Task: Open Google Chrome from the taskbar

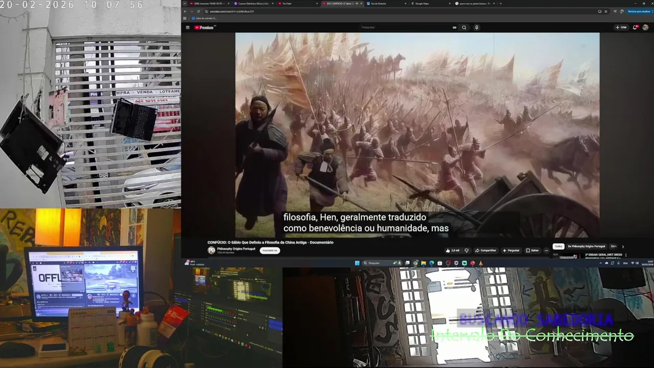Action: click(x=415, y=263)
